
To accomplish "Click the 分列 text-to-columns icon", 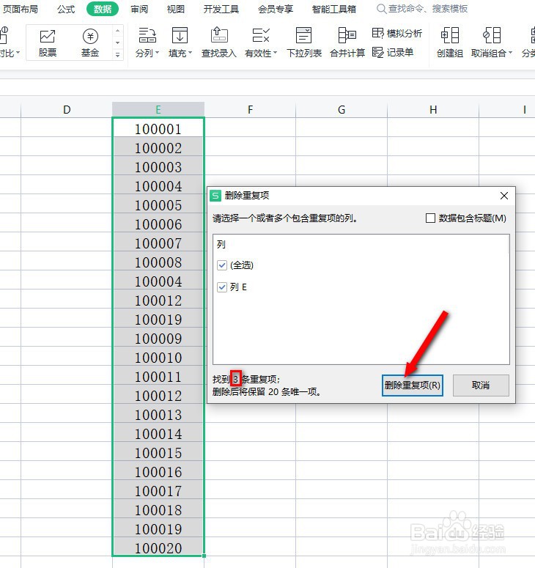I will [x=147, y=35].
